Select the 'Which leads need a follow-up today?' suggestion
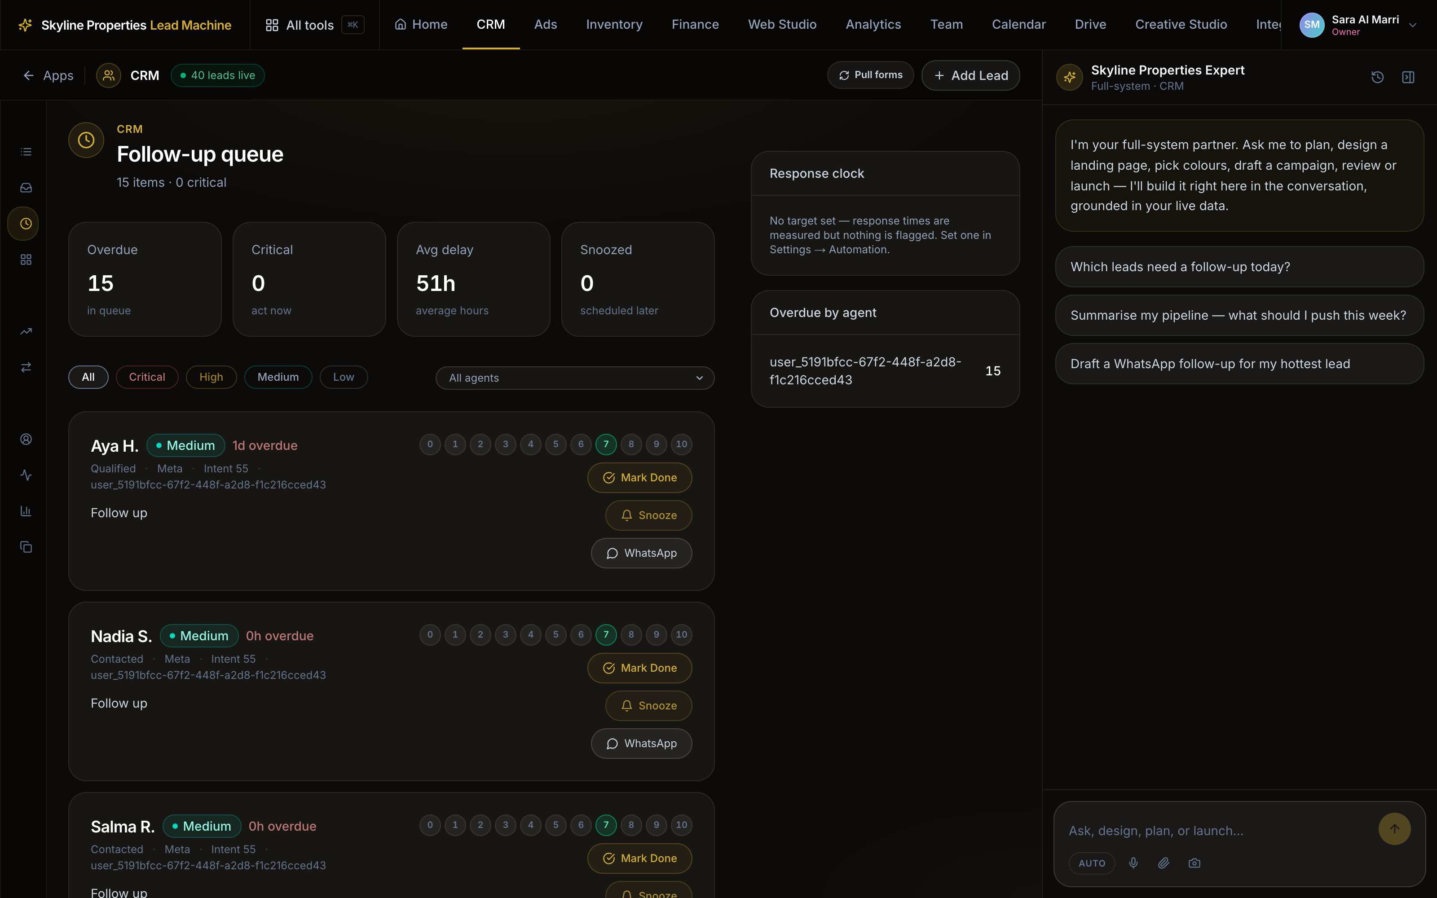The height and width of the screenshot is (898, 1437). [x=1240, y=267]
